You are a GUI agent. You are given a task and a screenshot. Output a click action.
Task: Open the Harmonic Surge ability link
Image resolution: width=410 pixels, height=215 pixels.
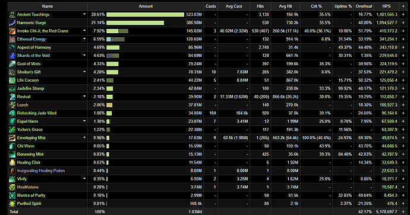[31, 23]
